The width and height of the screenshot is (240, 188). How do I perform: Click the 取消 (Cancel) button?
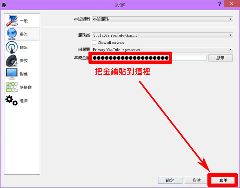197,180
